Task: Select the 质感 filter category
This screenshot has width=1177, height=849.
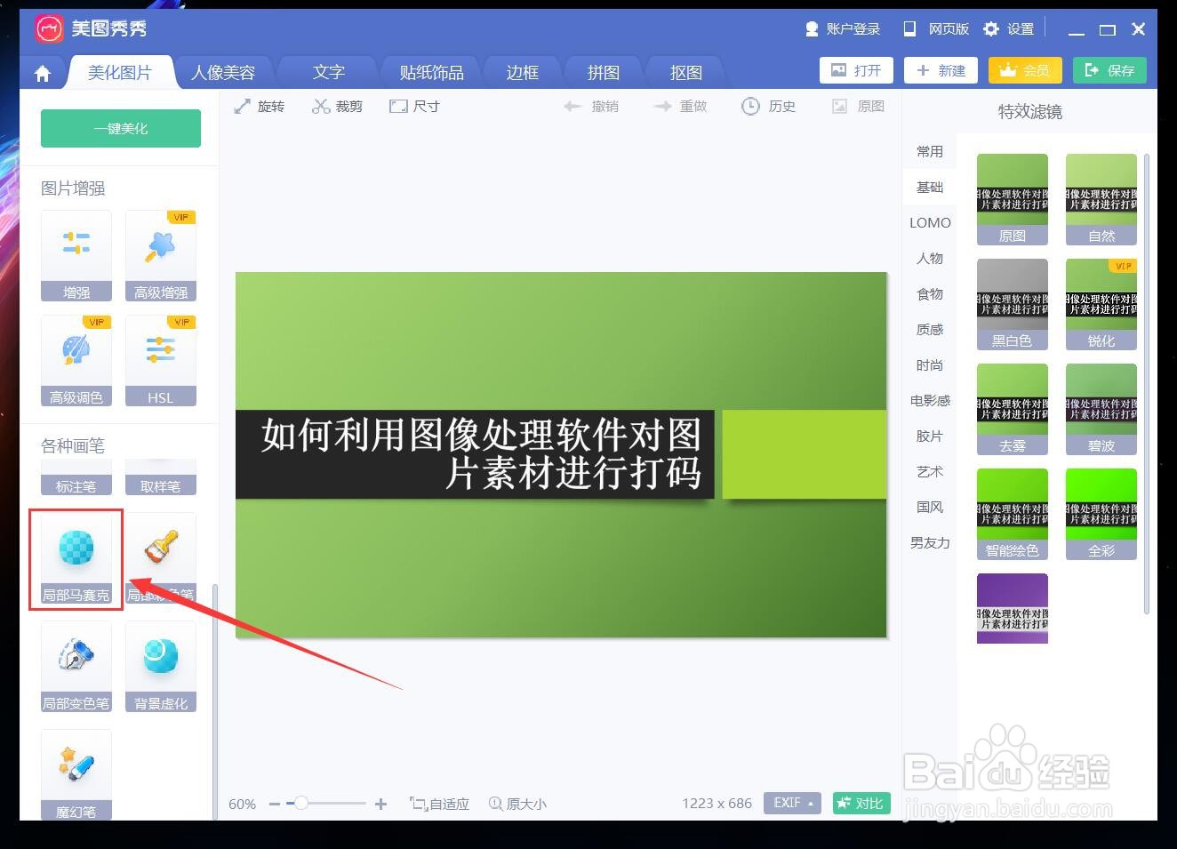Action: coord(930,330)
